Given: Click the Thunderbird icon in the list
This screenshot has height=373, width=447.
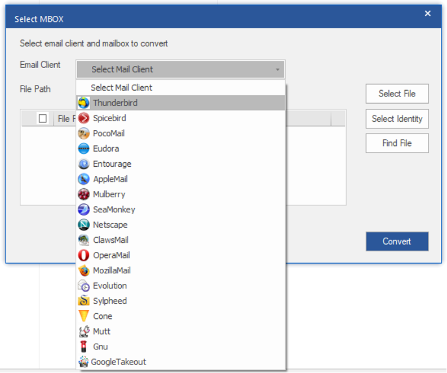Looking at the screenshot, I should 83,103.
